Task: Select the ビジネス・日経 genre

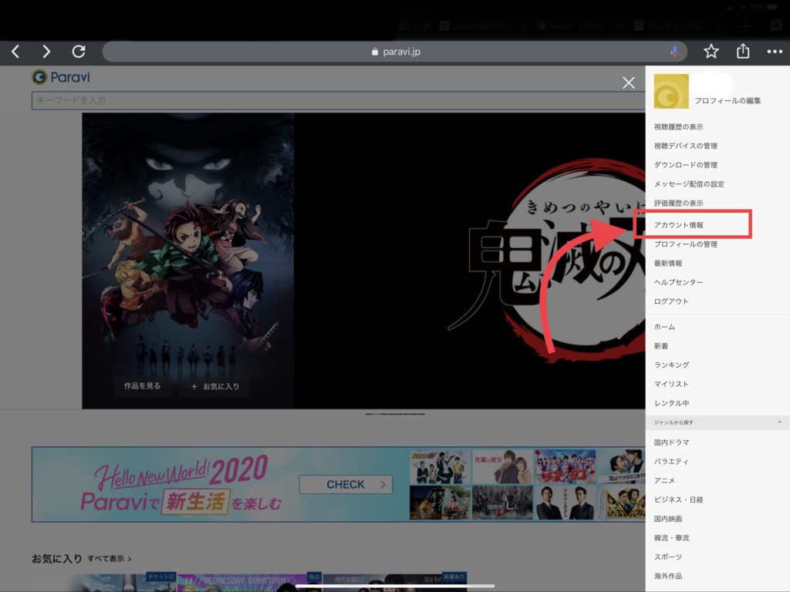Action: (x=678, y=499)
